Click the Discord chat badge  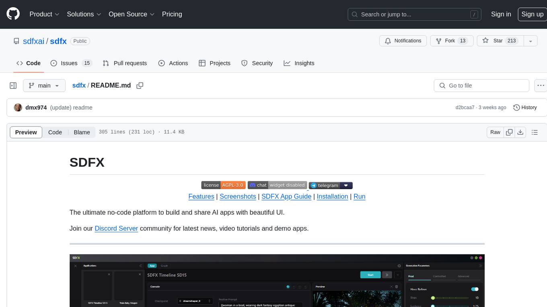coord(277,185)
